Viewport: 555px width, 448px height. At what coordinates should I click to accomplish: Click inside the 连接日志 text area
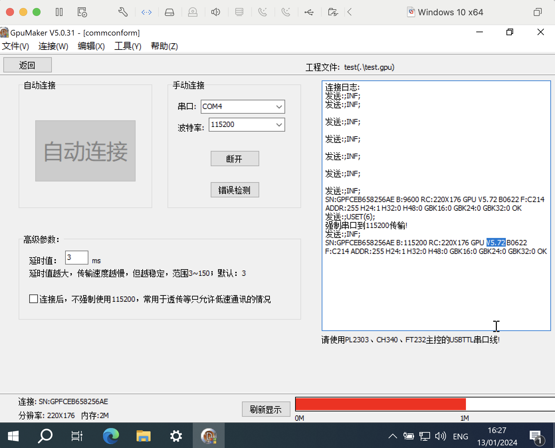[x=436, y=206]
